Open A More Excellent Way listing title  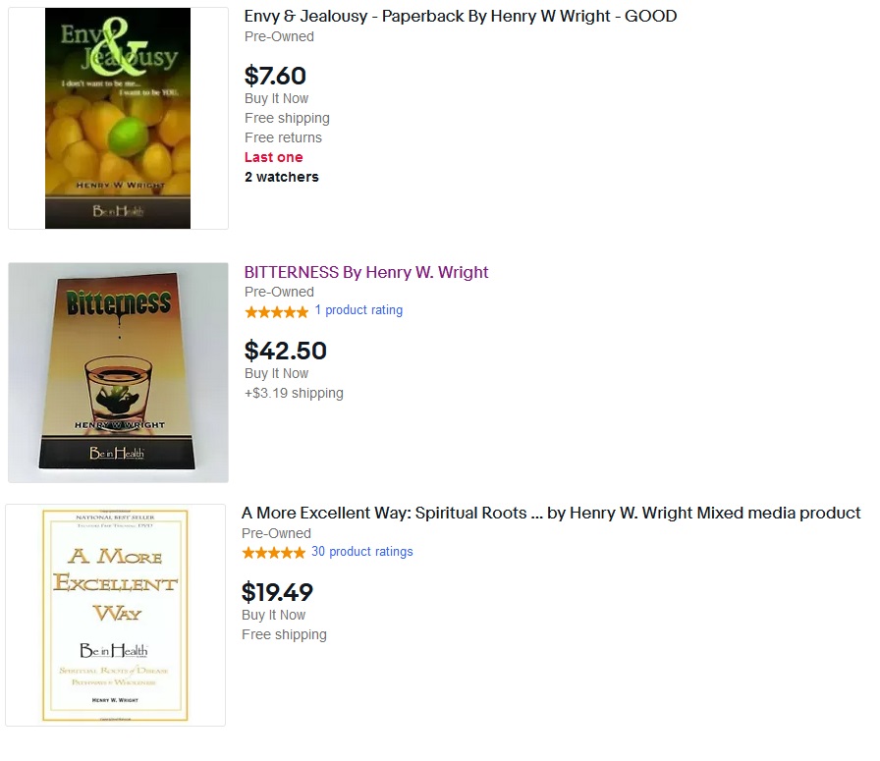[x=551, y=513]
